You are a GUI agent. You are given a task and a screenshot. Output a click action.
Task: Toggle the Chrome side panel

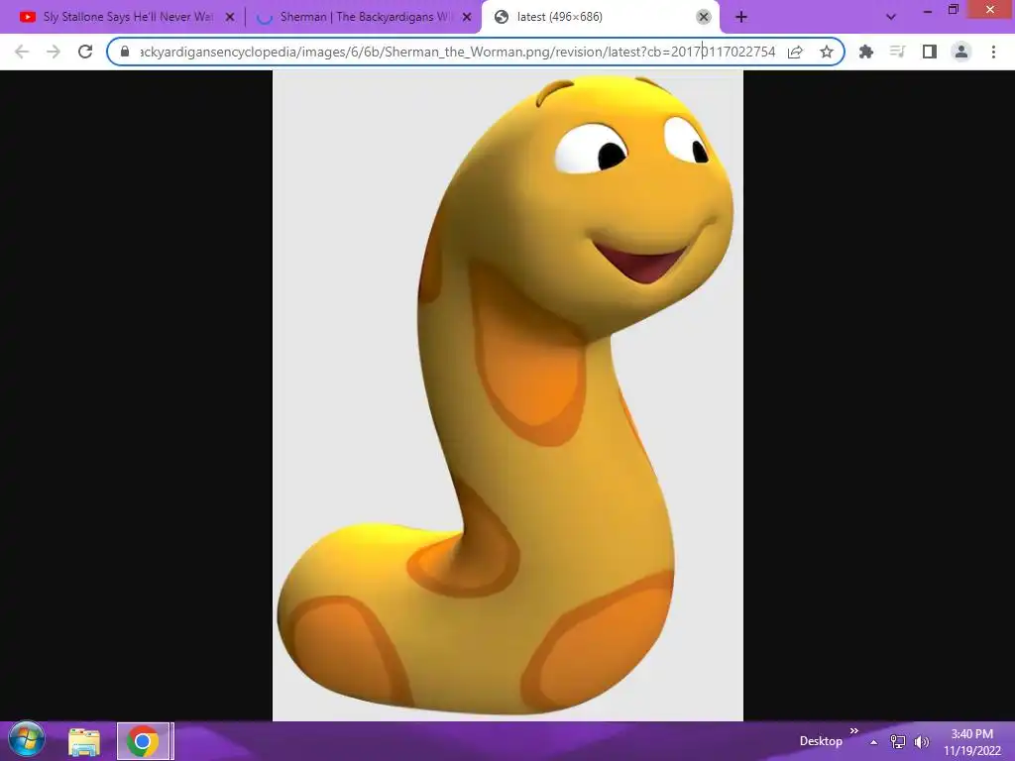click(930, 52)
